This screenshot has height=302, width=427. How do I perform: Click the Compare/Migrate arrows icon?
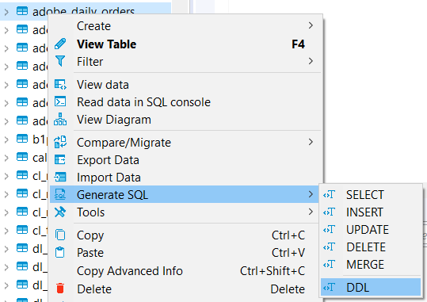[x=60, y=142]
